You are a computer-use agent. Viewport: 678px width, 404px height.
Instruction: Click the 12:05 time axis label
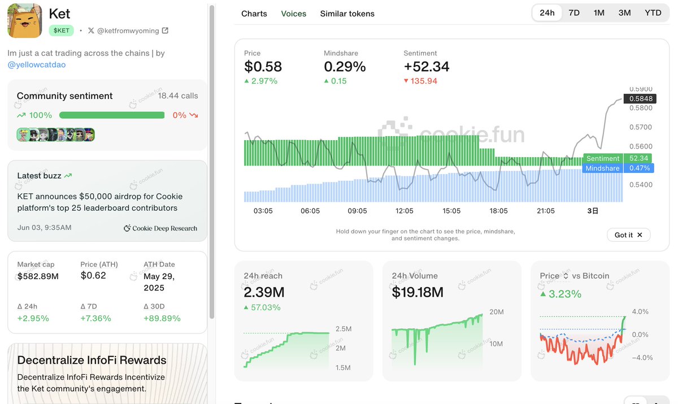404,211
